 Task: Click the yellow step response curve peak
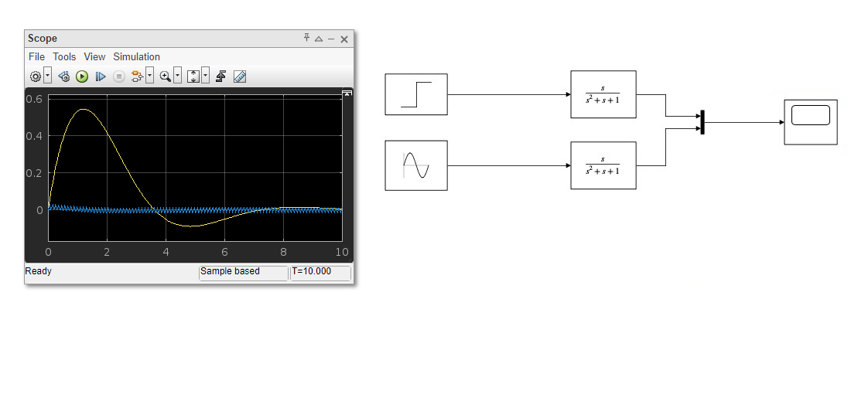(x=84, y=110)
